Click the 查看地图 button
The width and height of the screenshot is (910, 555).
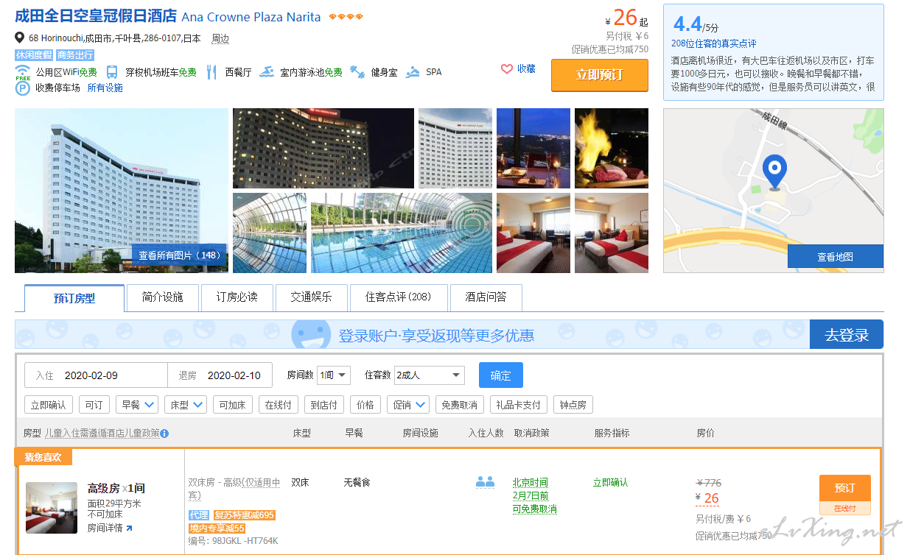[x=836, y=257]
